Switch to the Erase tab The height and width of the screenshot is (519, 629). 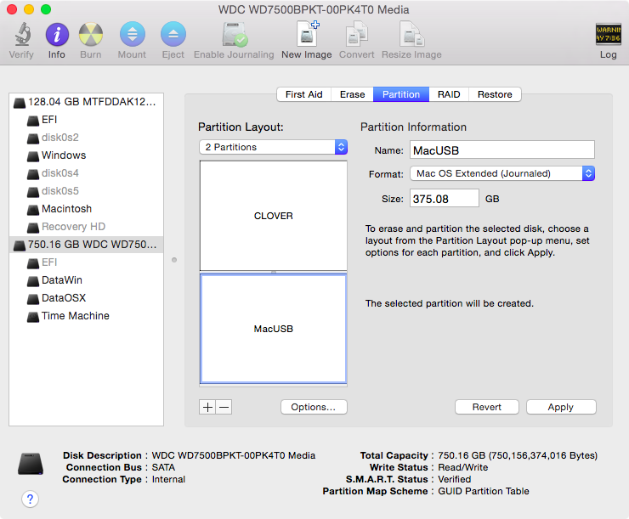point(352,94)
